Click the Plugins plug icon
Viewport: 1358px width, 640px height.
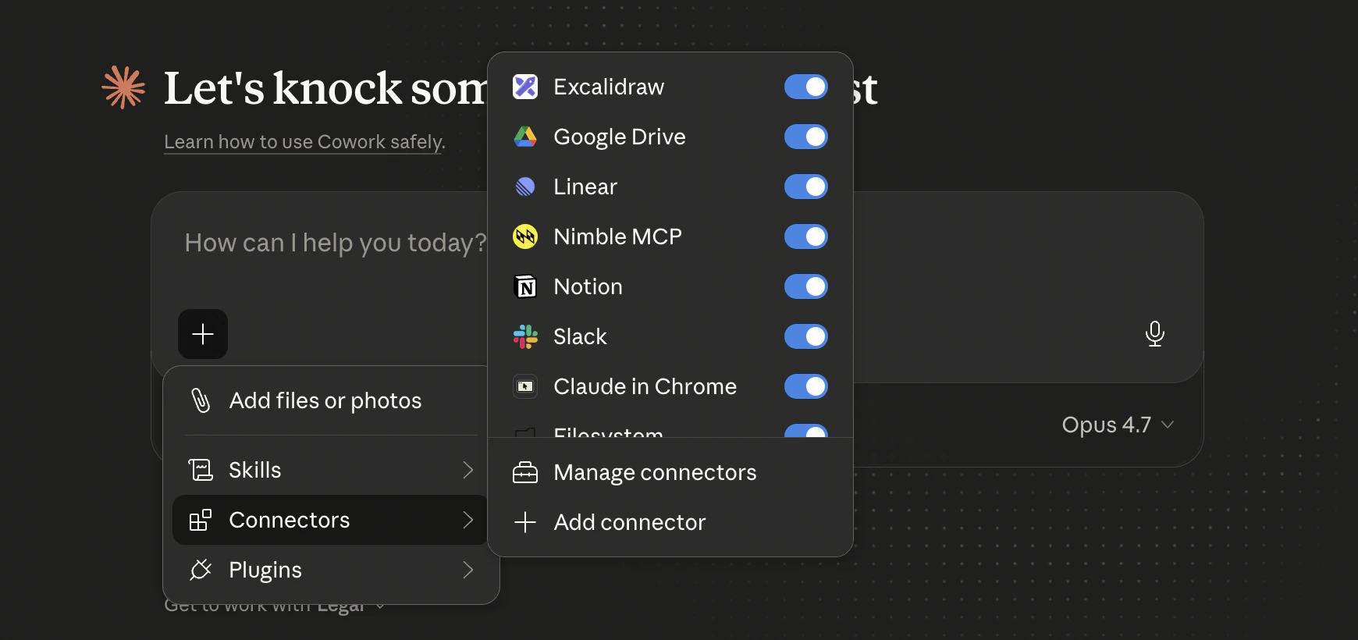(201, 570)
